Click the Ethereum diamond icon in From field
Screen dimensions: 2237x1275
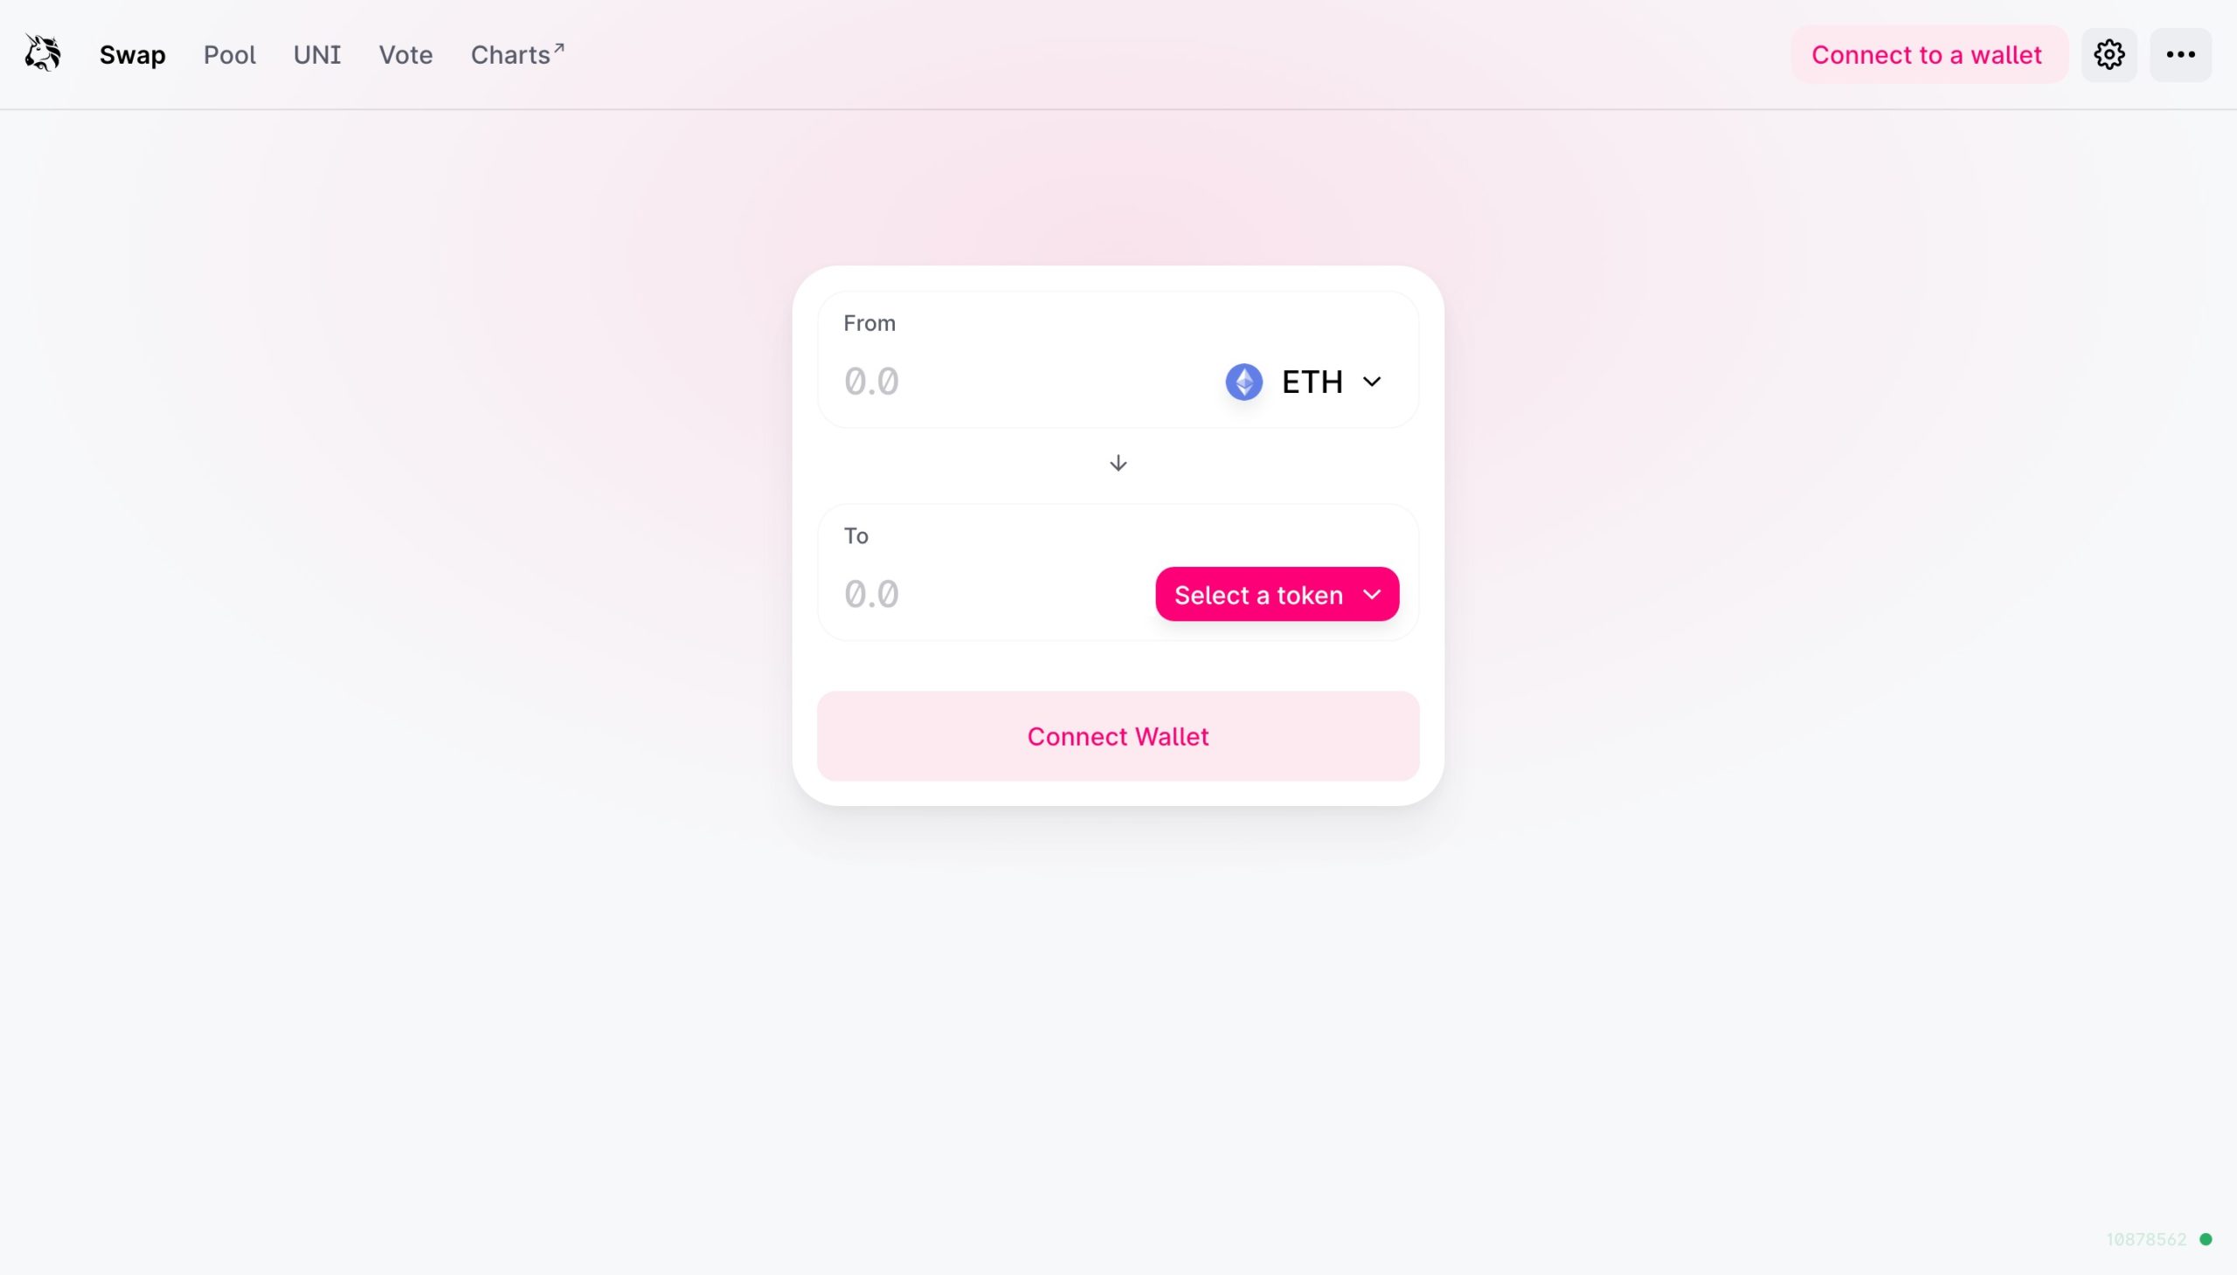click(1243, 379)
